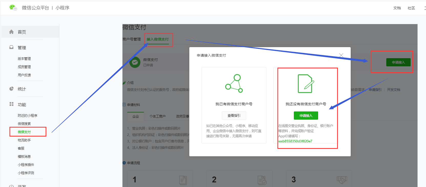Click the WeChat logo in header
Viewport: 426px width, 187px height.
13,8
